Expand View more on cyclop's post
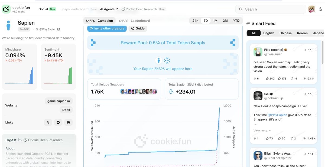 pyautogui.click(x=262, y=131)
